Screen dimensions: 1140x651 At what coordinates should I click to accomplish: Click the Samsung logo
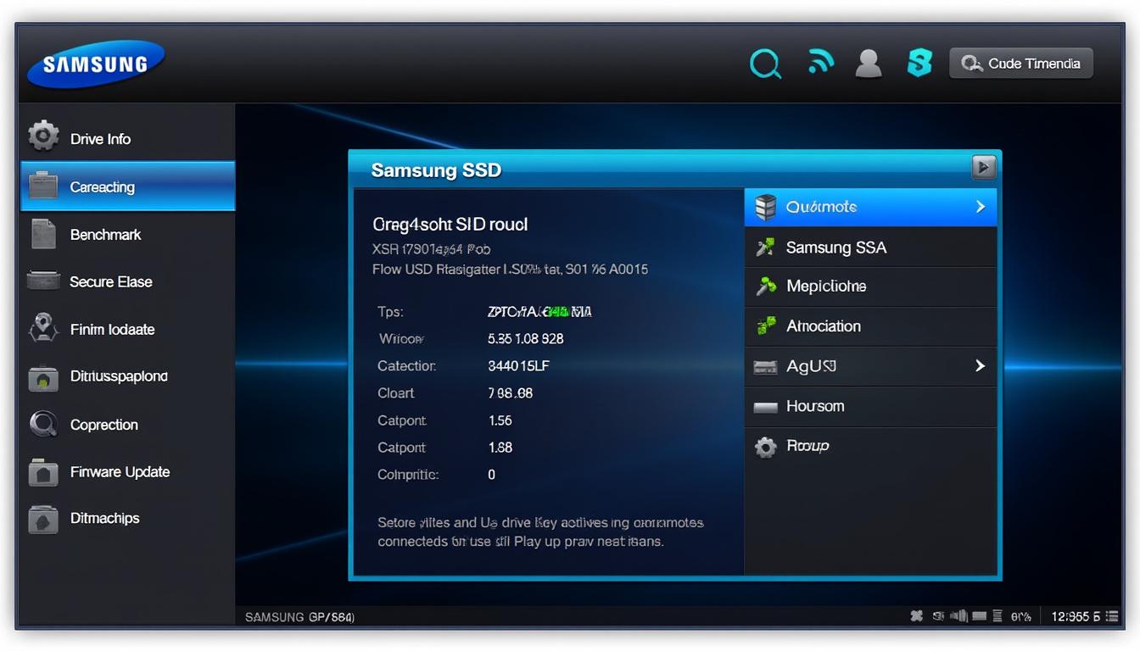(x=95, y=64)
